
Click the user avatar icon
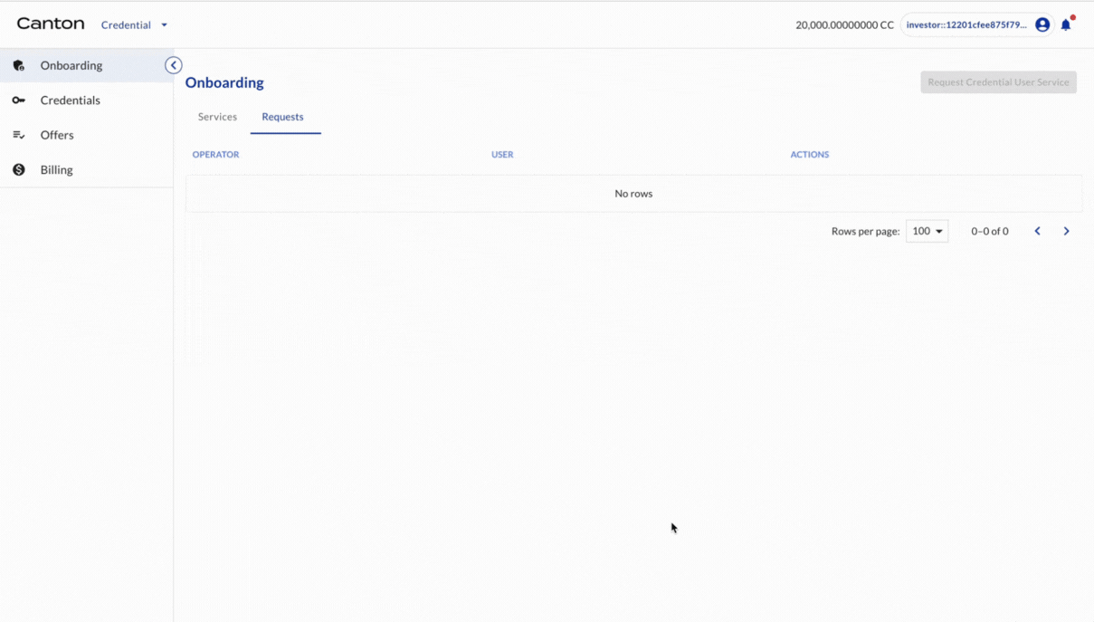tap(1042, 25)
